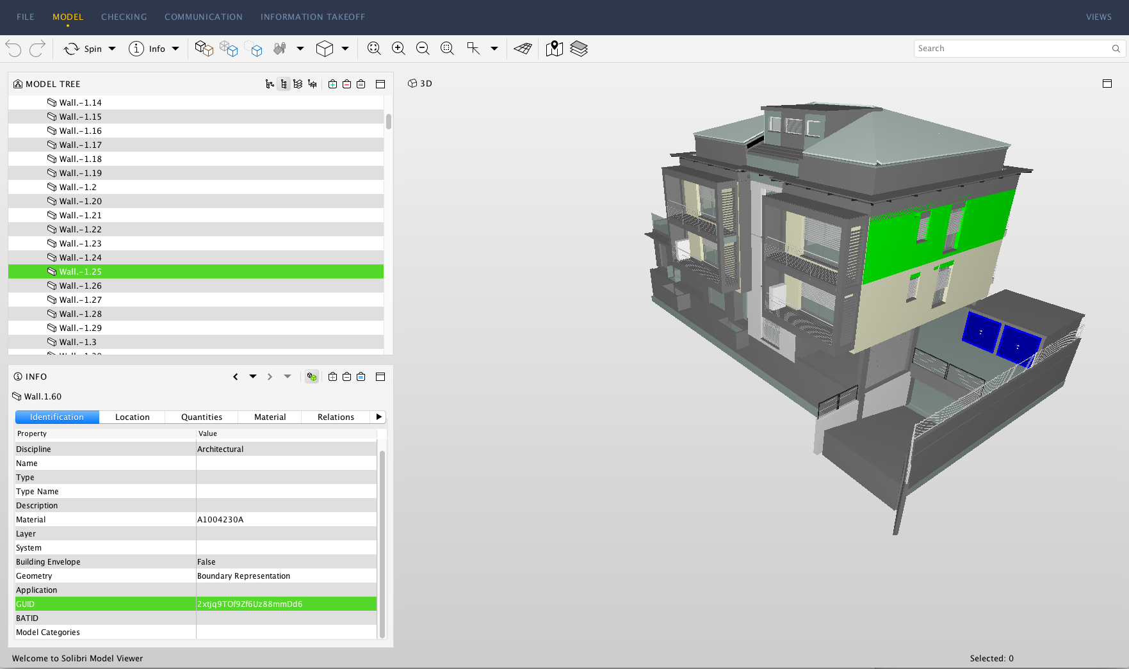Switch to the Quantities tab
The image size is (1129, 669).
click(x=201, y=417)
